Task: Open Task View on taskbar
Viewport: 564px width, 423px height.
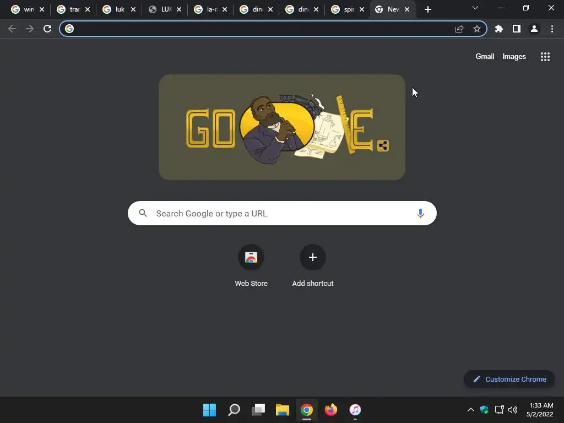Action: pos(258,410)
